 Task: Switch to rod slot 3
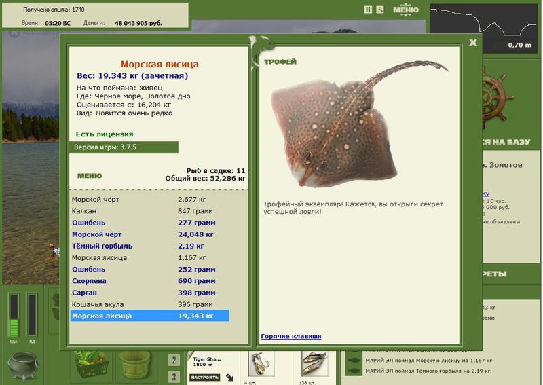pyautogui.click(x=174, y=377)
